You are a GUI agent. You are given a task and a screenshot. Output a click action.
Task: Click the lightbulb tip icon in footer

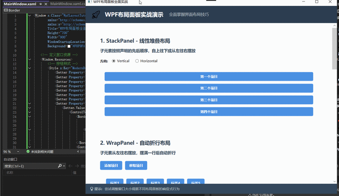pos(92,189)
